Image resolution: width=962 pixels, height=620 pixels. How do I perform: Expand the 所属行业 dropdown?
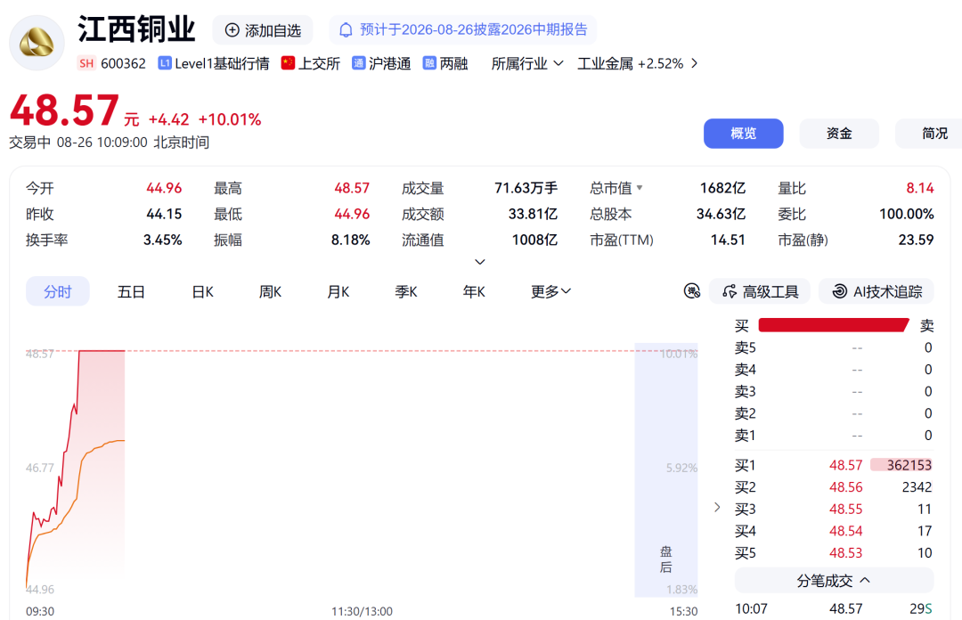(527, 63)
